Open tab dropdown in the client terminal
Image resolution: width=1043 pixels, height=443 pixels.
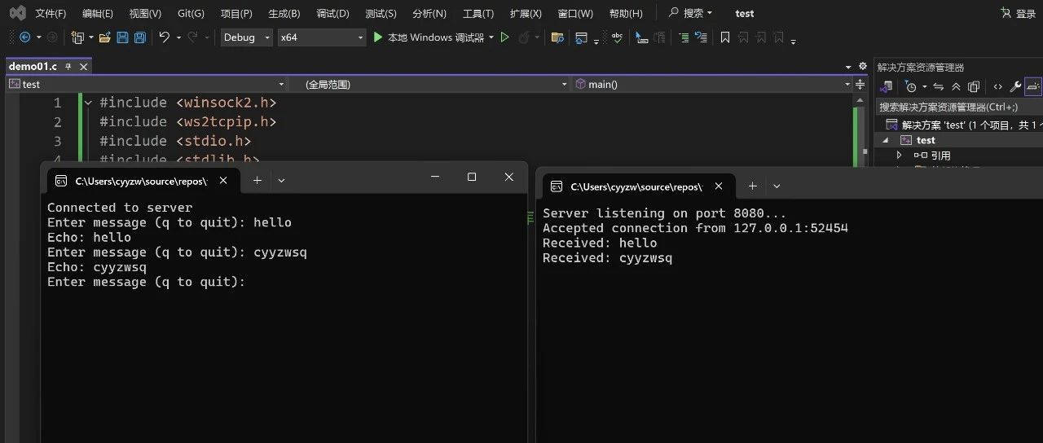click(x=281, y=180)
